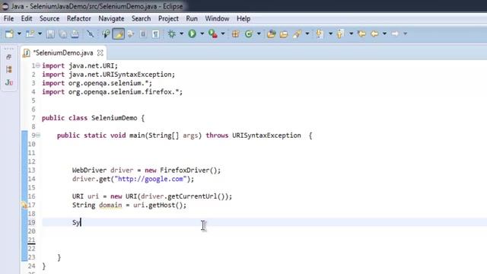Click the New Java Package icon
This screenshot has width=487, height=274.
235,33
